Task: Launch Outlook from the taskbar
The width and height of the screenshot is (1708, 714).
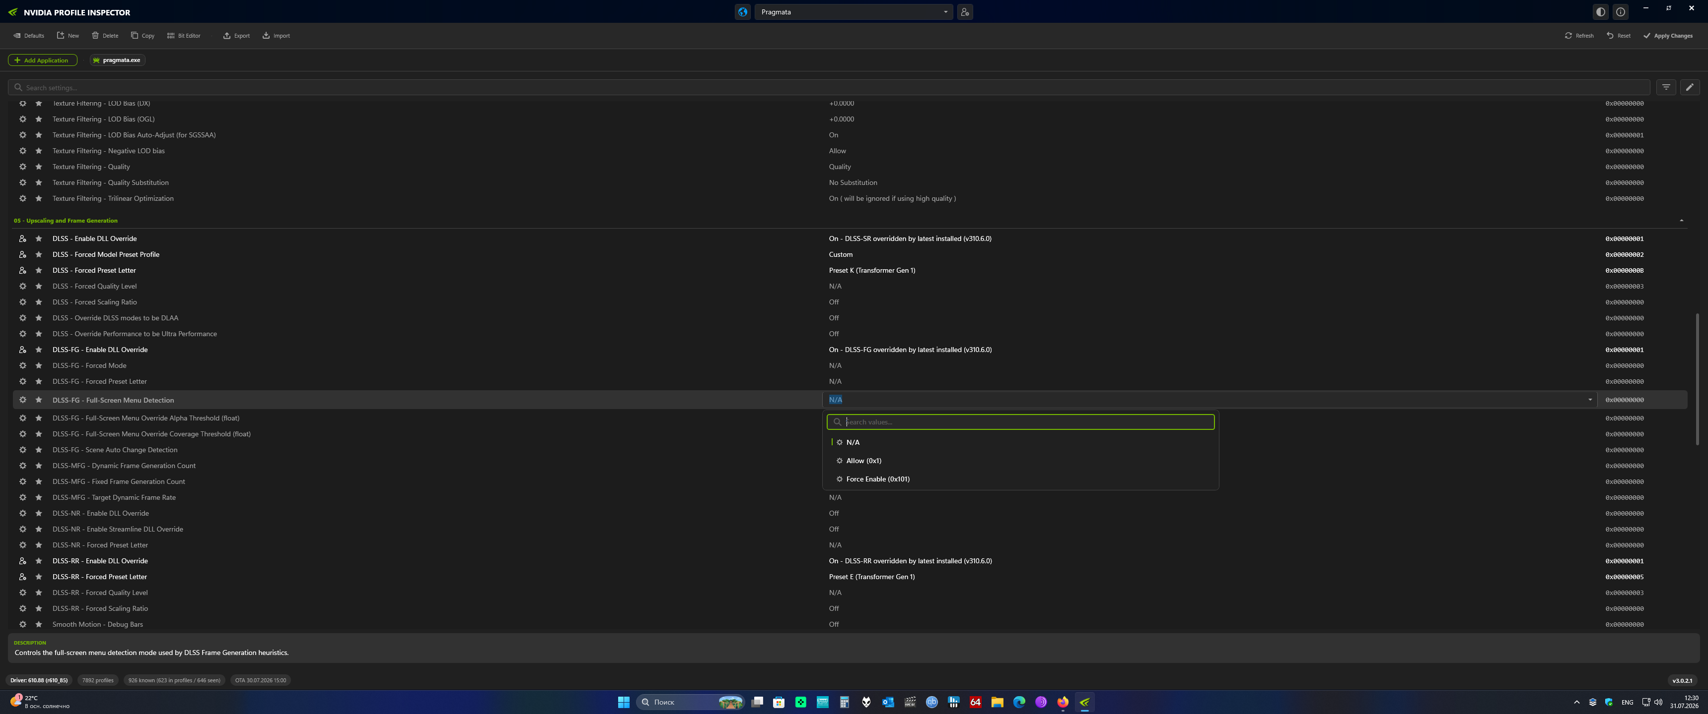Action: 888,702
